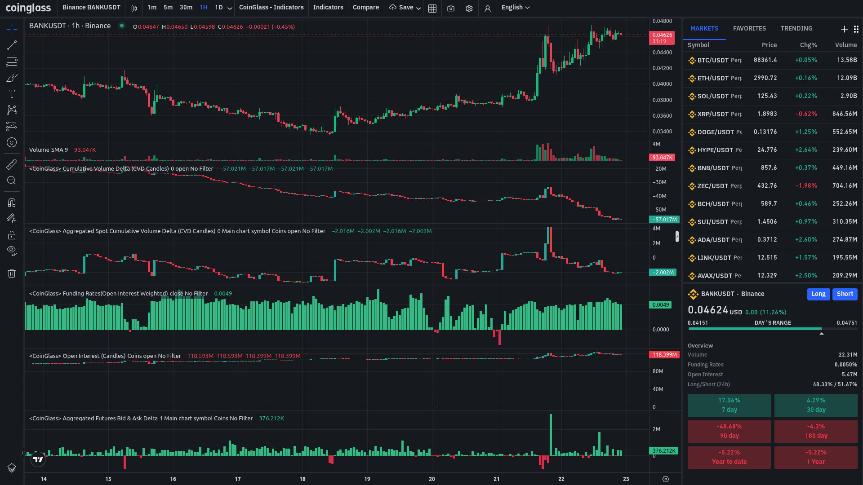The image size is (863, 485).
Task: Click the Day's Range progress bar
Action: click(772, 329)
